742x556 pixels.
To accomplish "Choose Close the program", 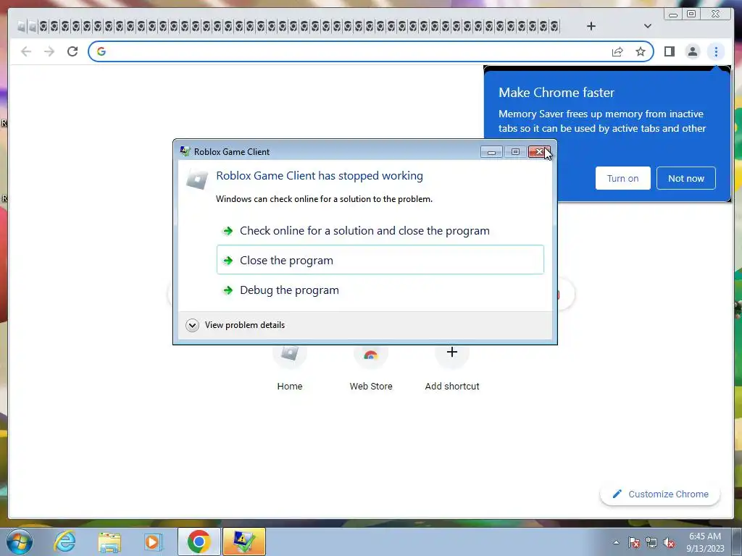I will (x=380, y=260).
